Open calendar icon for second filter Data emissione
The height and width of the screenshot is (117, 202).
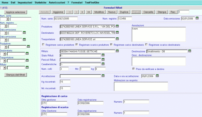tap(24, 40)
